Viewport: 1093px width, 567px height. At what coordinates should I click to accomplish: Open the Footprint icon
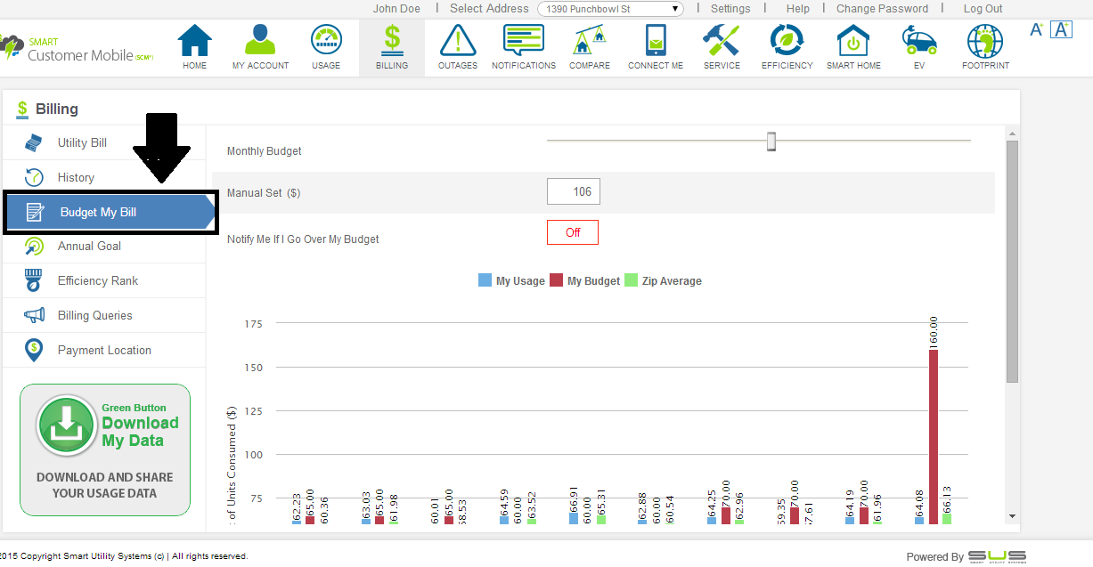[985, 42]
